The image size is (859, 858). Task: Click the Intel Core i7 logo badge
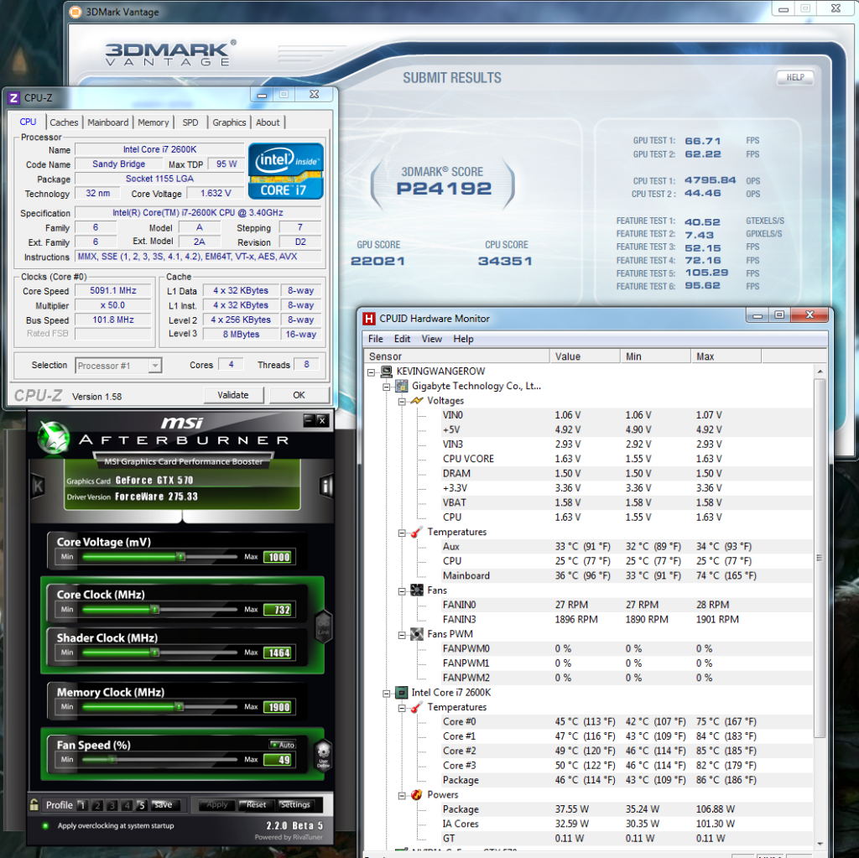tap(286, 171)
